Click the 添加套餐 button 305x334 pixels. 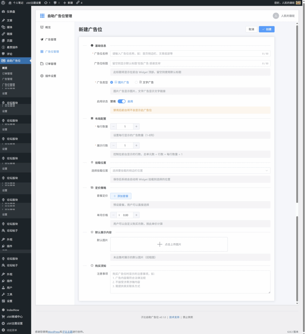tap(121, 196)
